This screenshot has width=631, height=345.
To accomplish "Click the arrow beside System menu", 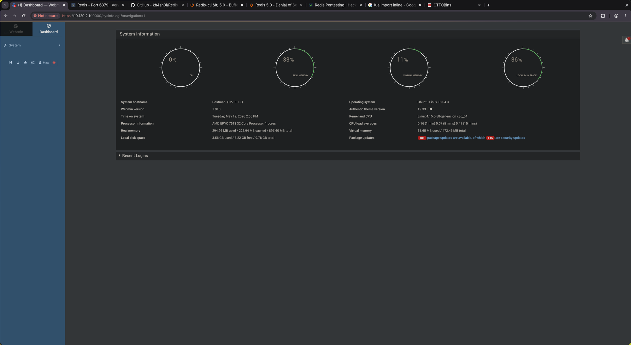I will (x=60, y=45).
